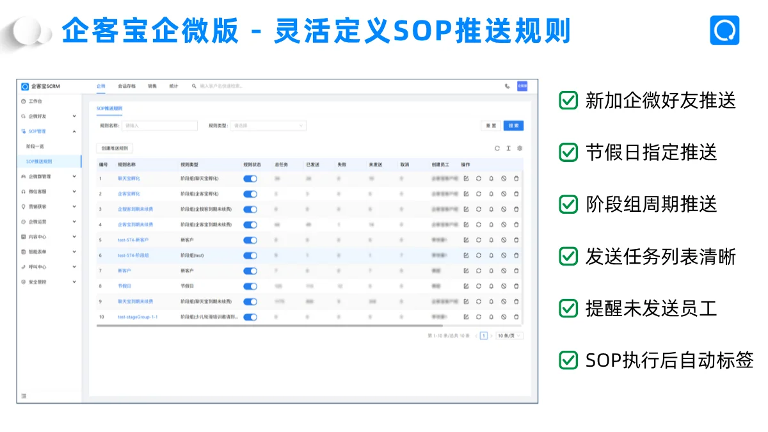This screenshot has width=768, height=432.
Task: Toggle rule status for 聊天宝孵化
Action: [x=250, y=178]
